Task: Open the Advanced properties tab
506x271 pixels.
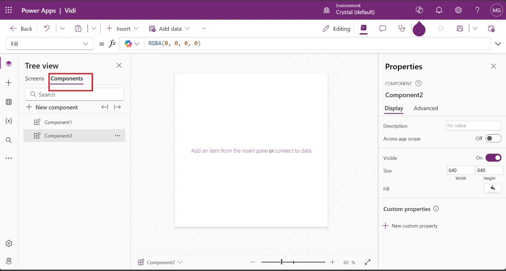Action: (426, 108)
